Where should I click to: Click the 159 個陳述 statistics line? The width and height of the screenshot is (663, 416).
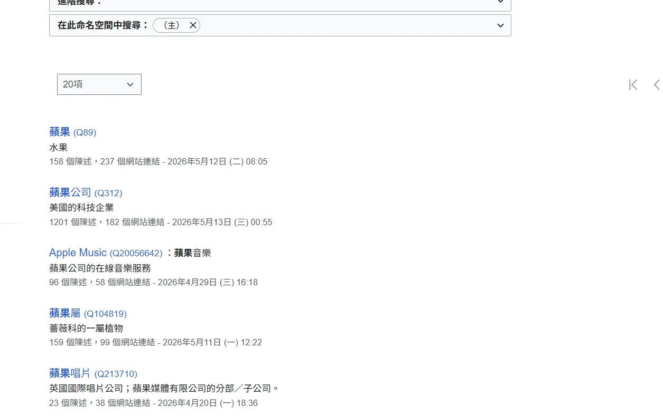click(156, 342)
